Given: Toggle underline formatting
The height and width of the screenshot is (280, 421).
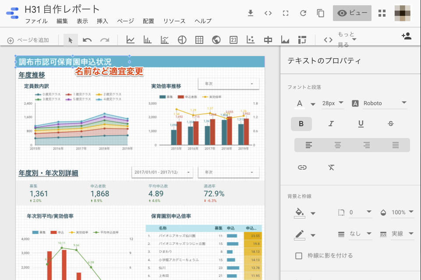Looking at the screenshot, I should pos(361,124).
